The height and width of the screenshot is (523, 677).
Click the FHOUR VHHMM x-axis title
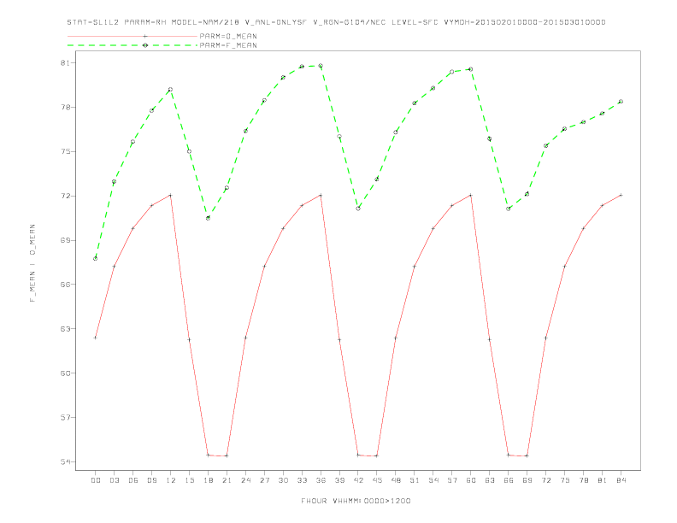(356, 501)
